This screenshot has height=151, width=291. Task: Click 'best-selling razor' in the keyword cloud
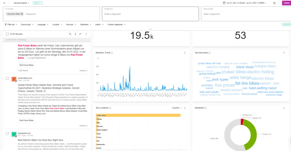coord(263,88)
